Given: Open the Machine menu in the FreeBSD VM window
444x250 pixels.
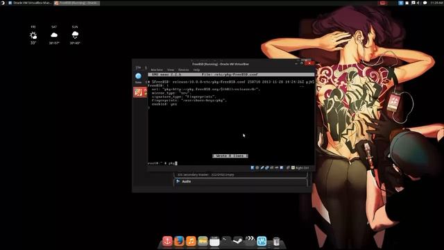Looking at the screenshot, I should pyautogui.click(x=157, y=69).
